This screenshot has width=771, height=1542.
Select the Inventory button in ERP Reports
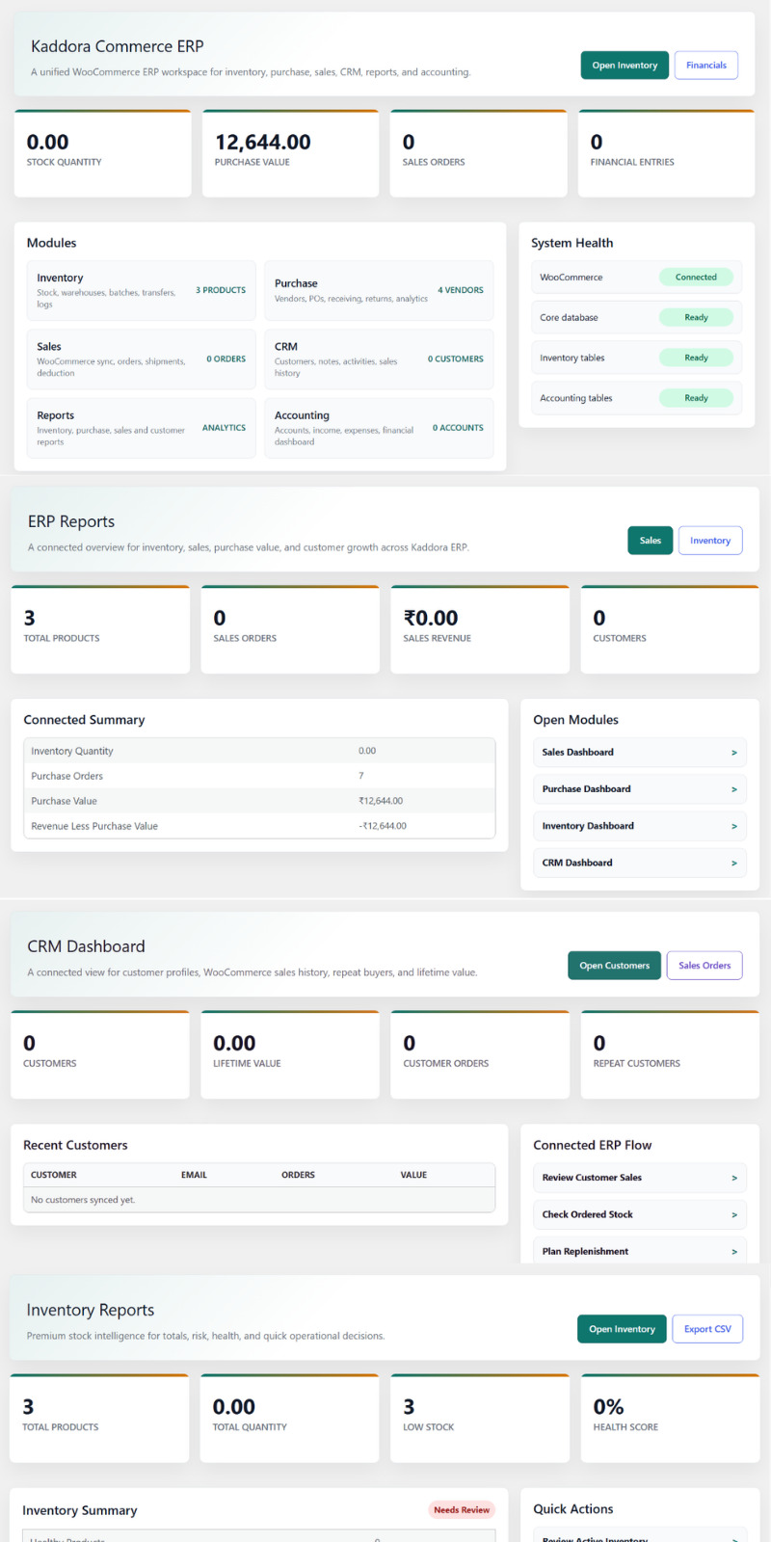pyautogui.click(x=710, y=541)
